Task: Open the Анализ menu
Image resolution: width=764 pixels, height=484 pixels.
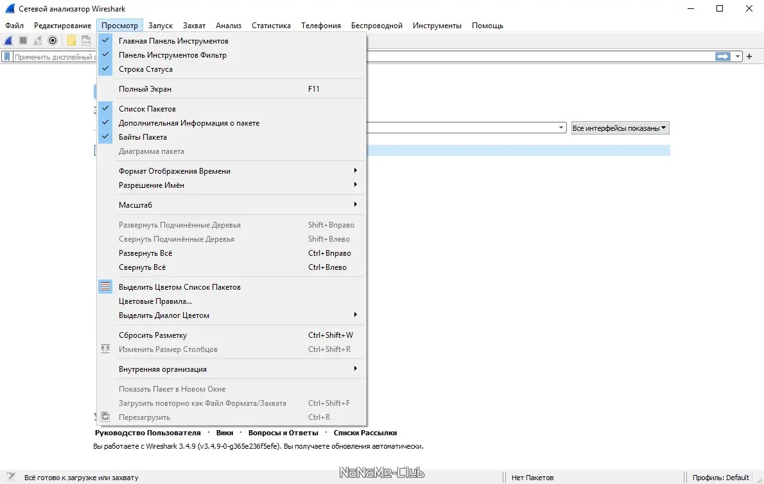Action: point(229,25)
